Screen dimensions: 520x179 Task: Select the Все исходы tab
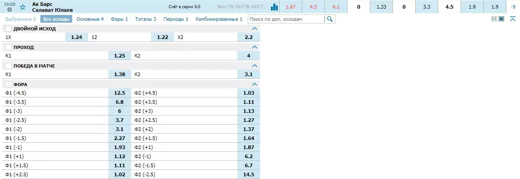pos(56,19)
